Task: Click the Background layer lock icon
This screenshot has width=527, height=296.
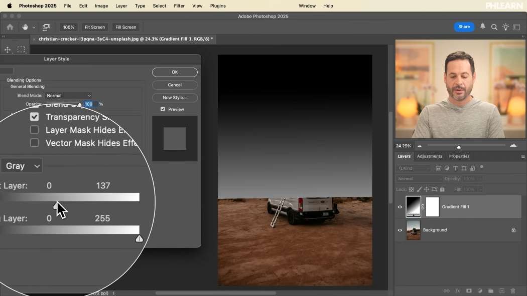Action: [513, 230]
